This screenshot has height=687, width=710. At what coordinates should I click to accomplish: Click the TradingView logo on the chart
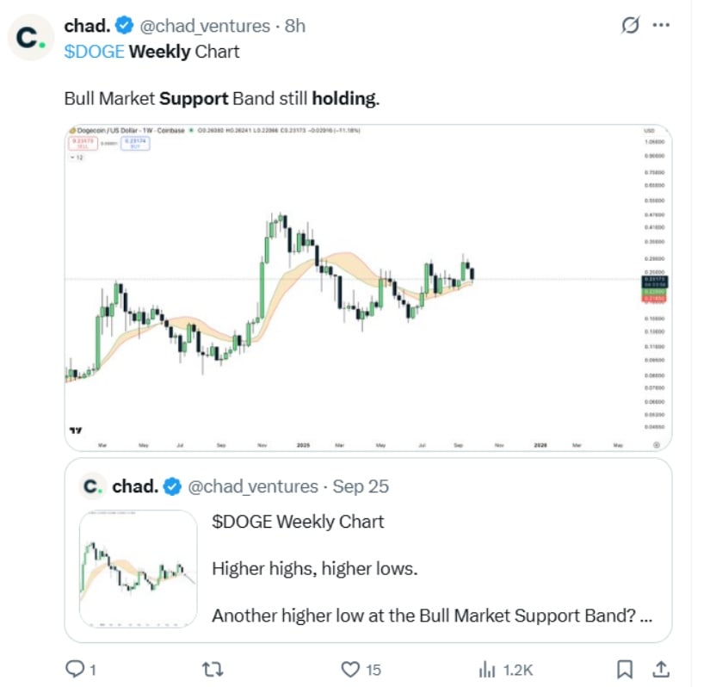tap(76, 430)
